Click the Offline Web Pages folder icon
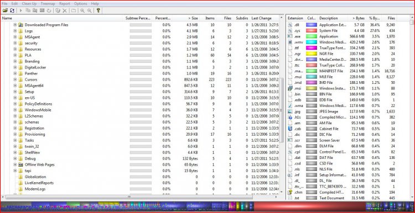This screenshot has width=415, height=213. click(20, 164)
